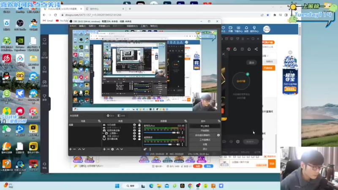Viewport: 338px width, 190px height.
Task: Click the start recording button in OBS controls
Action: [x=205, y=130]
